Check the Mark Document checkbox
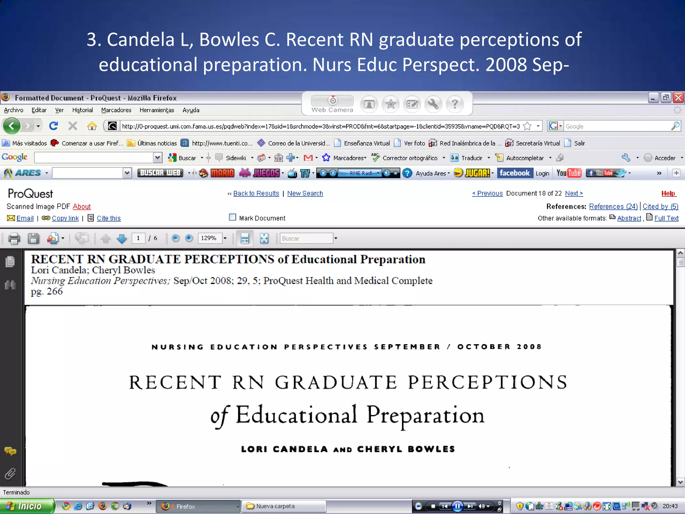Viewport: 685px width, 514px height. tap(232, 217)
